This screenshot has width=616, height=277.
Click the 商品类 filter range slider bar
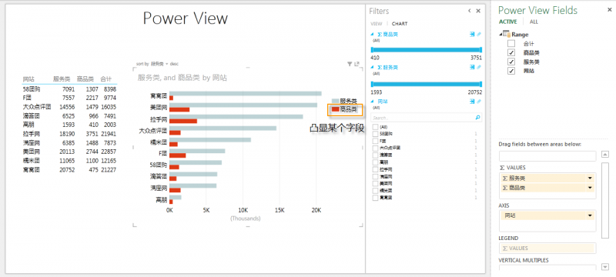point(427,50)
